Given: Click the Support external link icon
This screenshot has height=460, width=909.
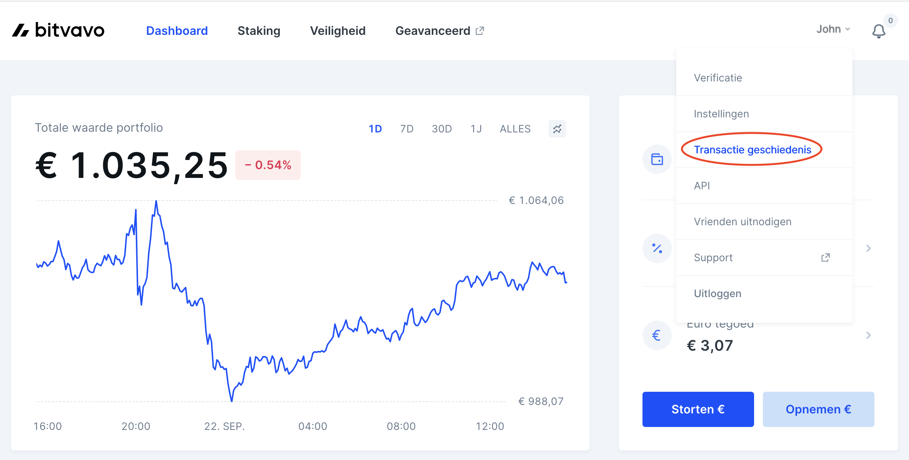Looking at the screenshot, I should coord(825,258).
